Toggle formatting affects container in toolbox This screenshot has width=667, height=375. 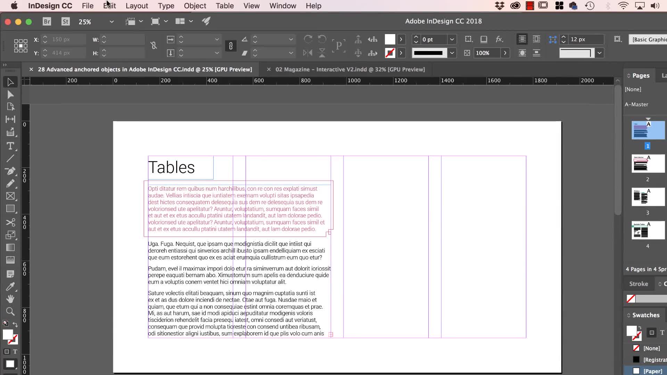(x=7, y=351)
